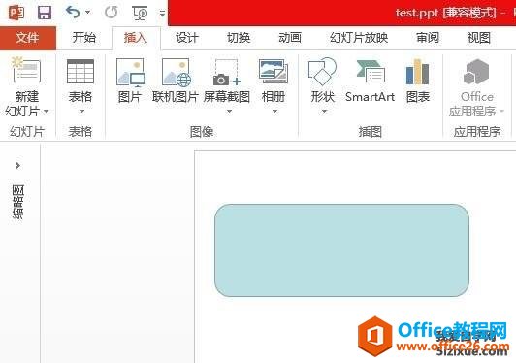The height and width of the screenshot is (363, 516).
Task: Open the 文件 (File) tab
Action: tap(27, 38)
